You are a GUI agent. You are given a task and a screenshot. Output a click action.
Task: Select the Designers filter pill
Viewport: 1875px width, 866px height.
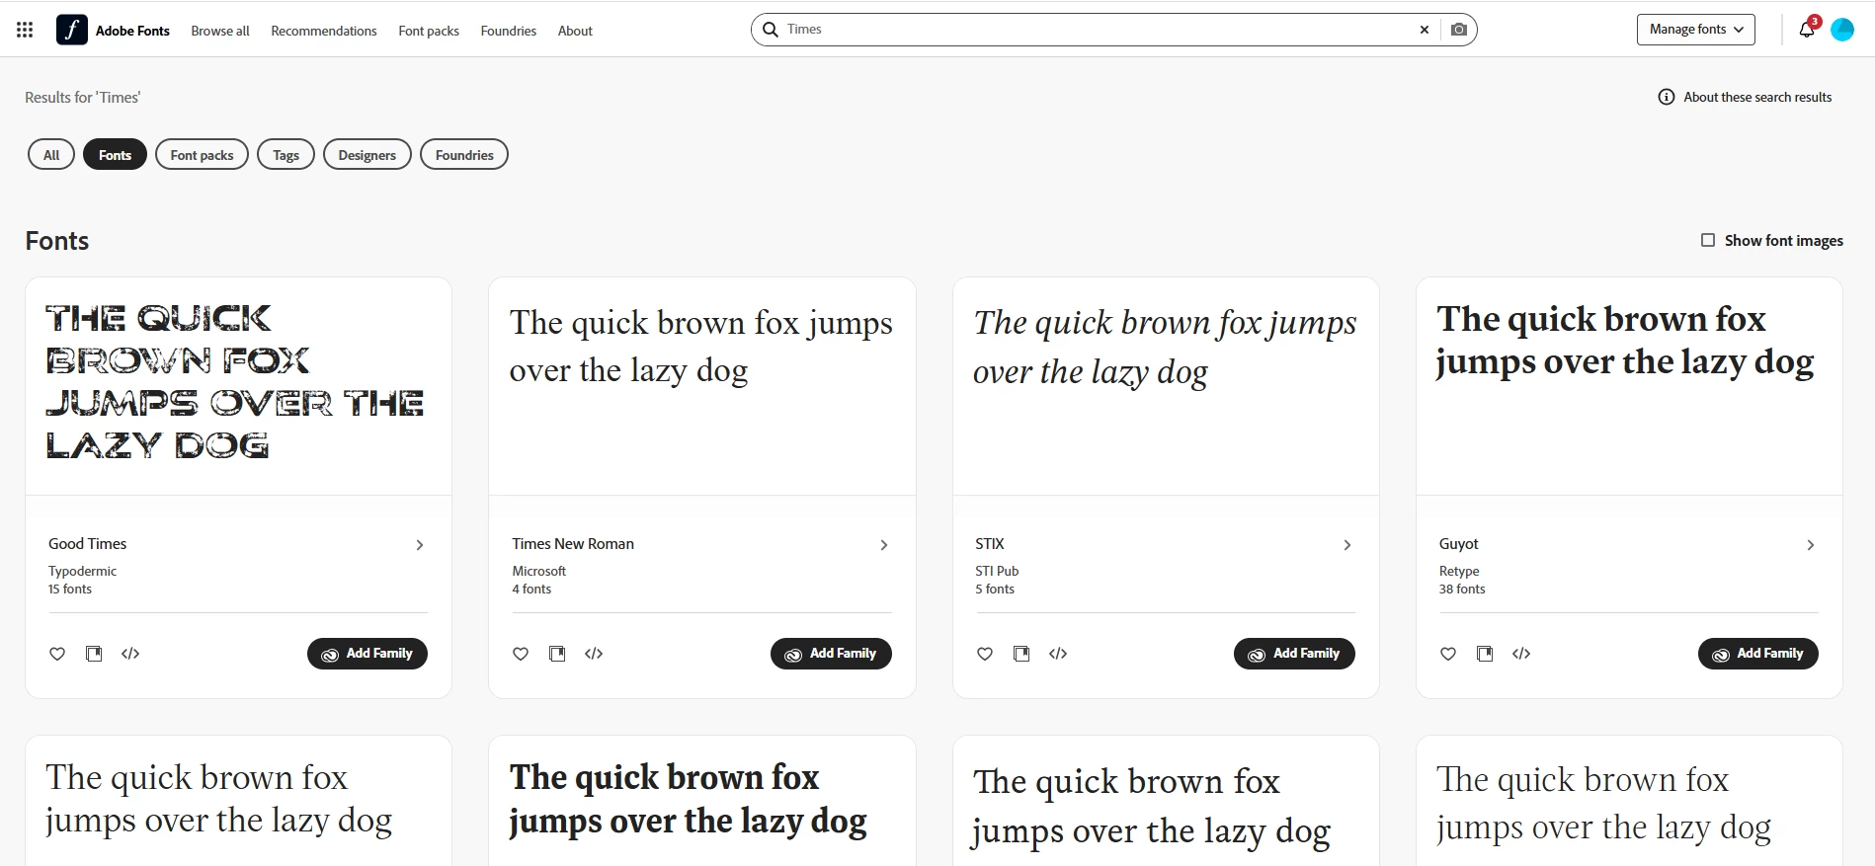[367, 155]
